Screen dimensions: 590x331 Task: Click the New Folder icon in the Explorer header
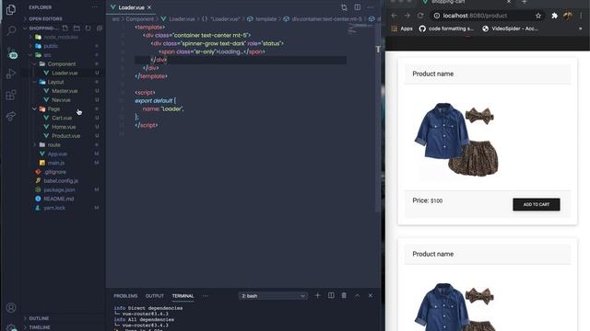click(77, 29)
